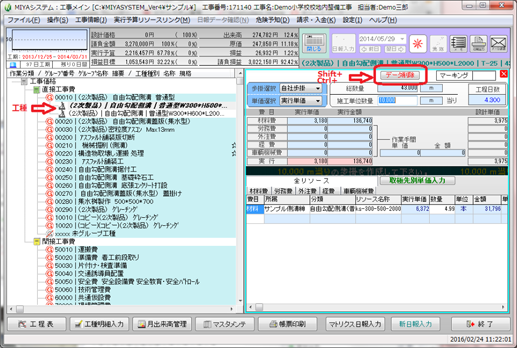Click the star marker on 00220 構造物取壊し row

tap(234, 153)
